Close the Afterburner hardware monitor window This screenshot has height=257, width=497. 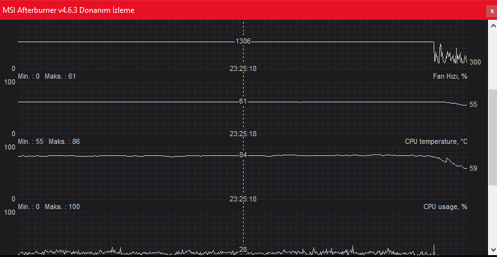492,11
